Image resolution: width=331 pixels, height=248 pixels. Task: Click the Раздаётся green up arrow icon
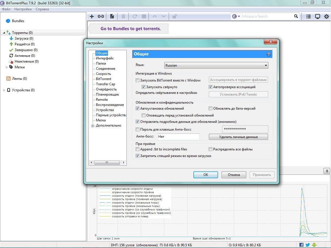click(x=11, y=44)
